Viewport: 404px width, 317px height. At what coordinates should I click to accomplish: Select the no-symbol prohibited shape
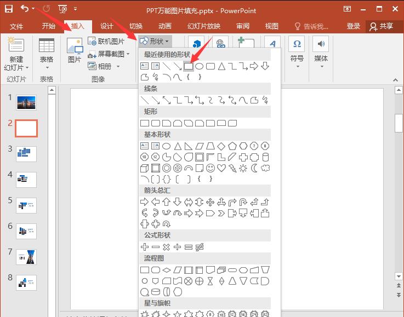pyautogui.click(x=178, y=168)
